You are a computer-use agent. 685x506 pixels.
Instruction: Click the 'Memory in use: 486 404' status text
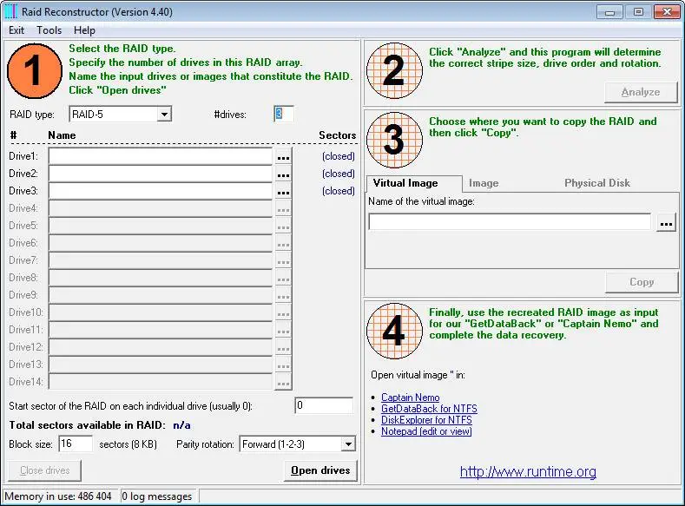pos(58,496)
